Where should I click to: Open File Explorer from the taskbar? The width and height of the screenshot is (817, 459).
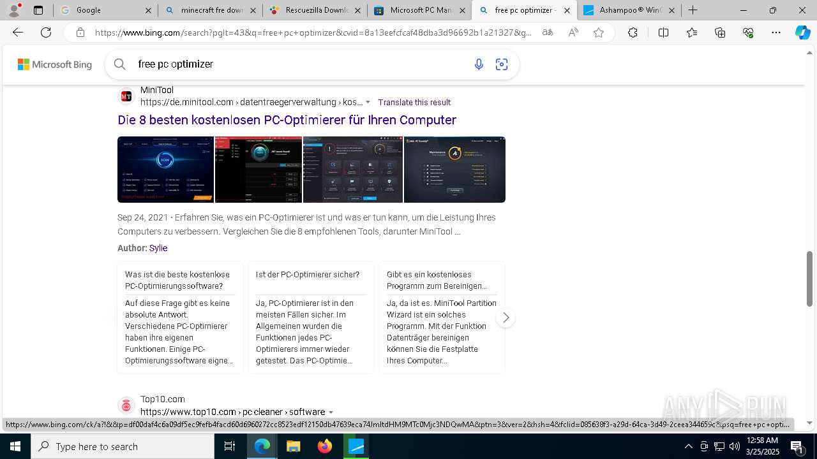click(x=293, y=446)
